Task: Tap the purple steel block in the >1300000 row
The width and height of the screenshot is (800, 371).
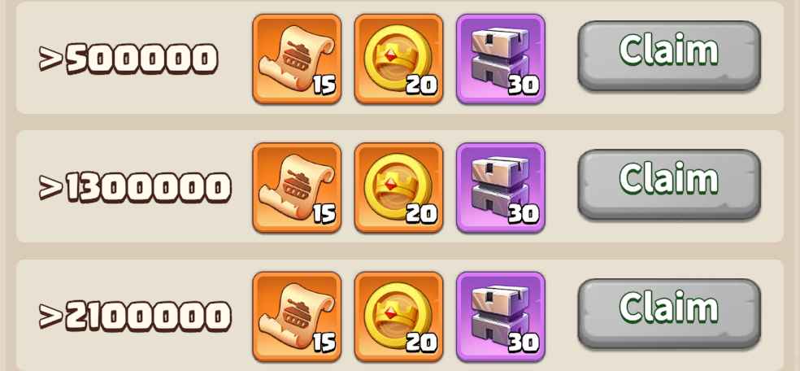Action: point(501,188)
